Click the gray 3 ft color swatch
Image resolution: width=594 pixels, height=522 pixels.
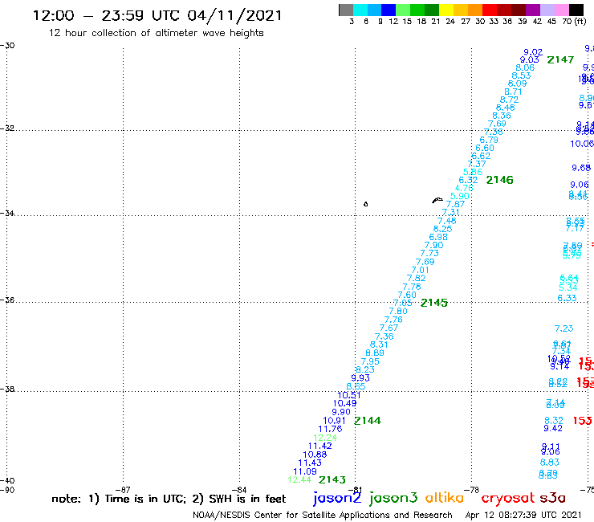tap(346, 10)
